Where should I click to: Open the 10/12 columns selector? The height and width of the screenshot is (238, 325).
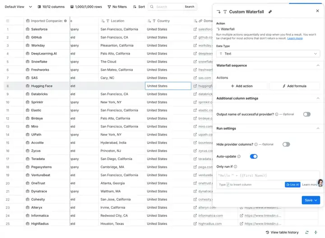[51, 7]
